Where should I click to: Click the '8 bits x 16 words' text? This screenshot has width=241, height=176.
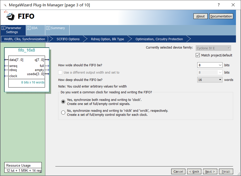pyautogui.click(x=33, y=82)
